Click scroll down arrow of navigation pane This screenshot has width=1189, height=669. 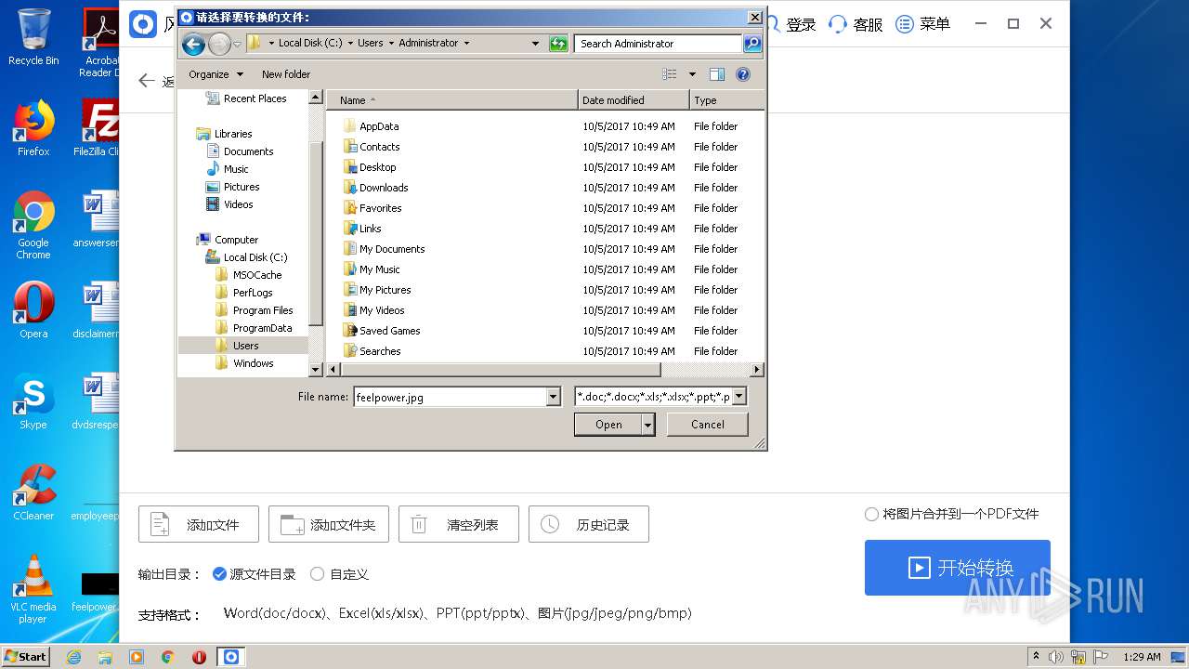pos(316,369)
